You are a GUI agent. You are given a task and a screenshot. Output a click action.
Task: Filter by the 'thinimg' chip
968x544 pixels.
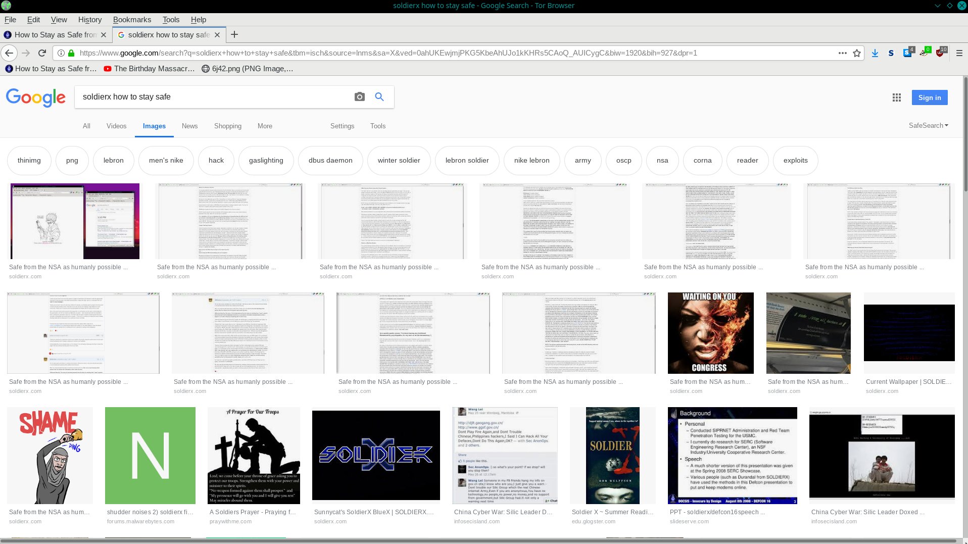point(29,161)
